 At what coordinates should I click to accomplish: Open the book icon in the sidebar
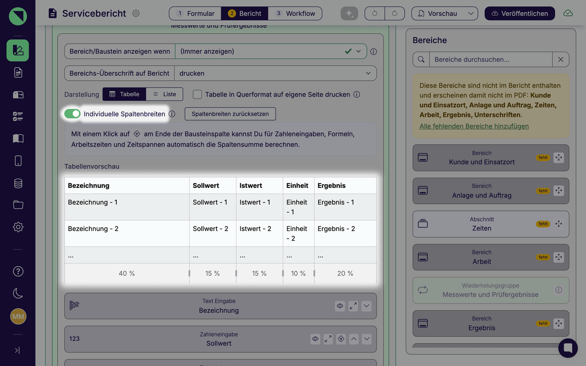[18, 139]
